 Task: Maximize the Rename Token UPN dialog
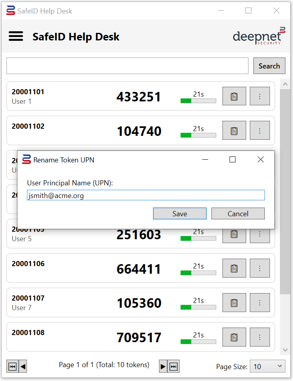(232, 160)
